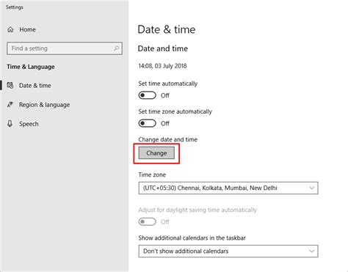The image size is (348, 272).
Task: Toggle Set time automatically switch
Action: pyautogui.click(x=147, y=95)
